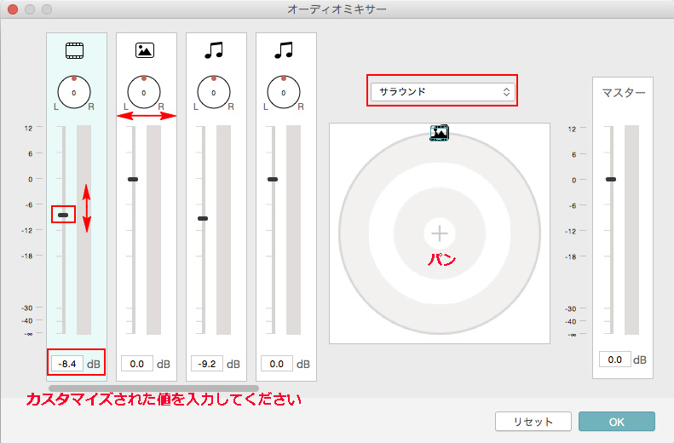Screen dimensions: 674x443
Task: Click the リセット button
Action: point(533,422)
